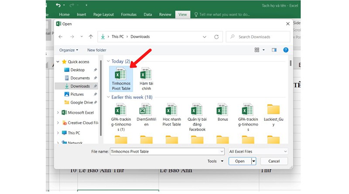
Task: Open the recent locations dropdown arrow
Action: point(82,37)
